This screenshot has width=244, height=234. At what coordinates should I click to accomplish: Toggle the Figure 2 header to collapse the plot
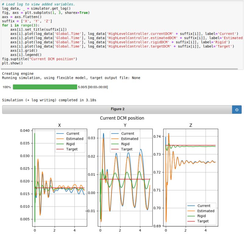point(119,110)
